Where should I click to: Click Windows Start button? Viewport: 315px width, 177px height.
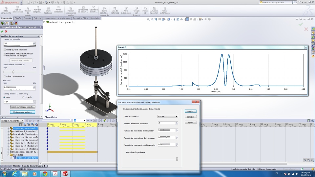pos(4,174)
